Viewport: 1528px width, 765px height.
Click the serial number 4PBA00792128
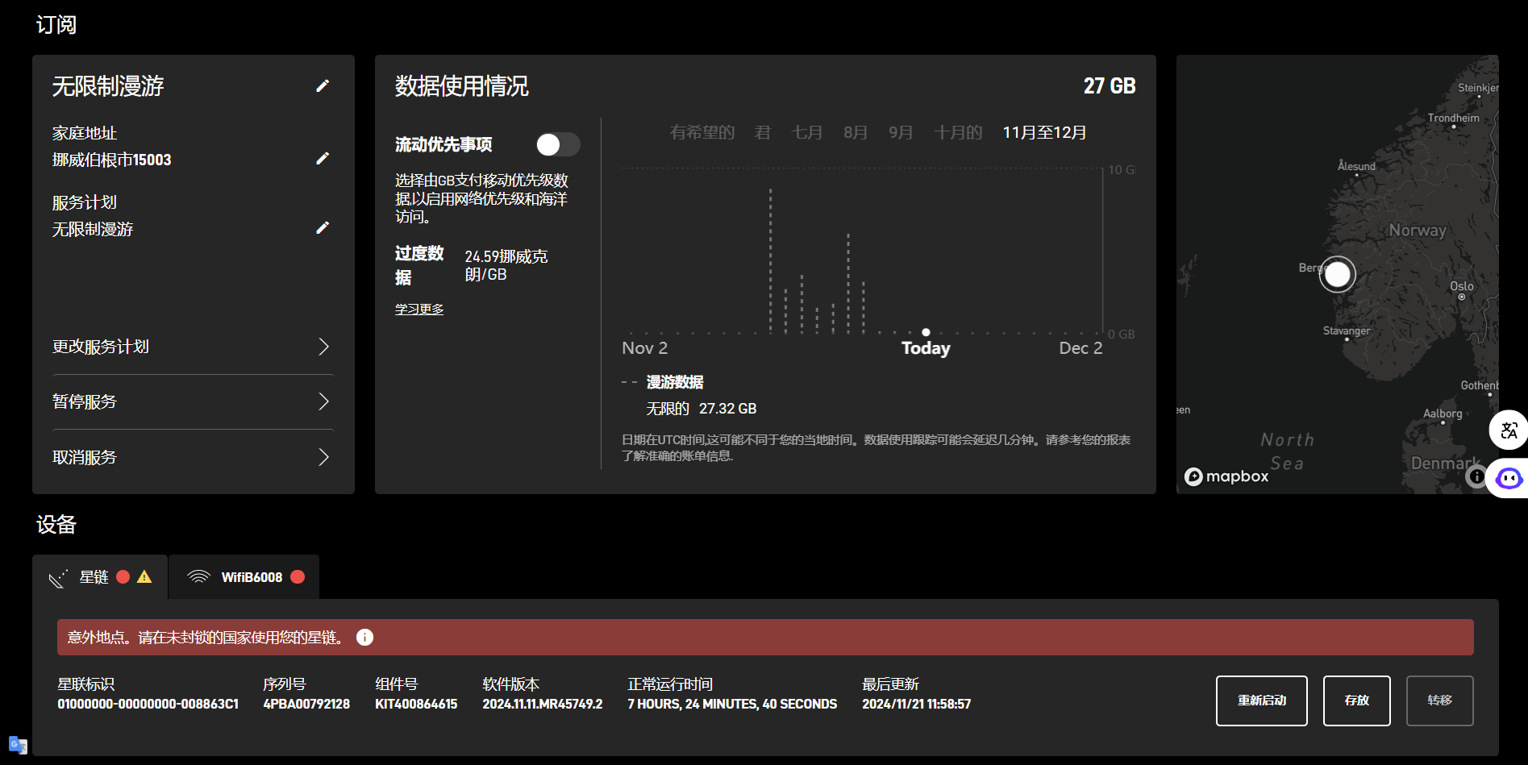pos(306,704)
